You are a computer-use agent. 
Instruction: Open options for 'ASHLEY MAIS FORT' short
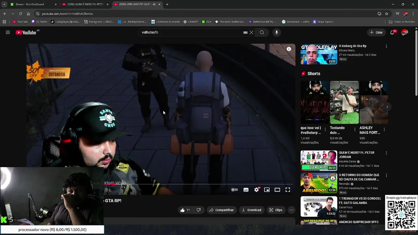[384, 130]
